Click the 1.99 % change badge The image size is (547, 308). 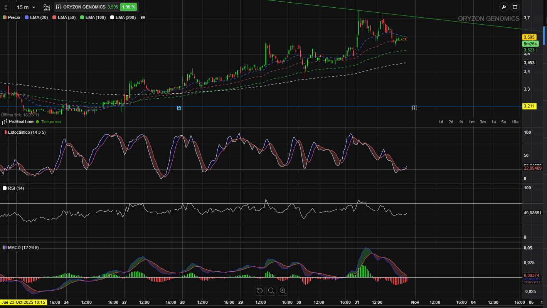[128, 7]
